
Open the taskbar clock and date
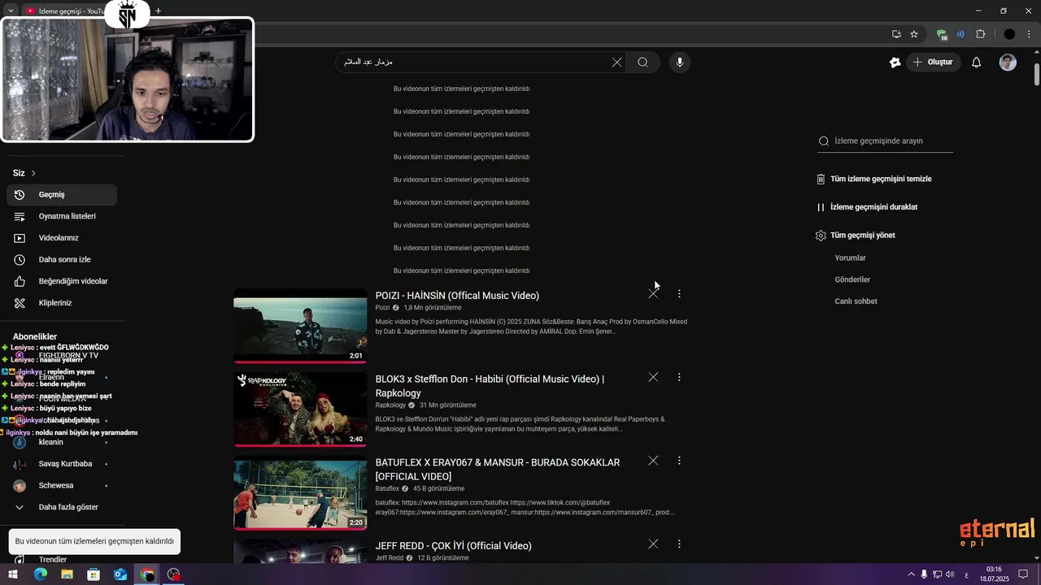click(x=994, y=574)
